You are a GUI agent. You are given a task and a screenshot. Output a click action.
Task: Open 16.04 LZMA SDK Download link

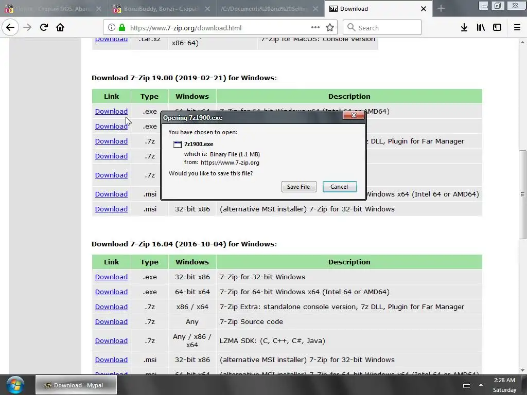click(111, 340)
